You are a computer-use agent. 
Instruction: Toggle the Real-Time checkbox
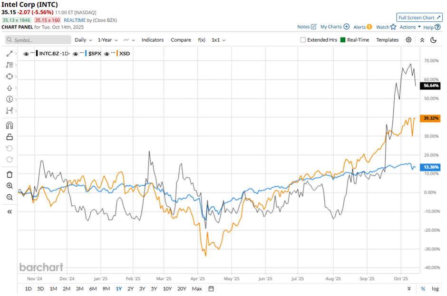(x=342, y=40)
